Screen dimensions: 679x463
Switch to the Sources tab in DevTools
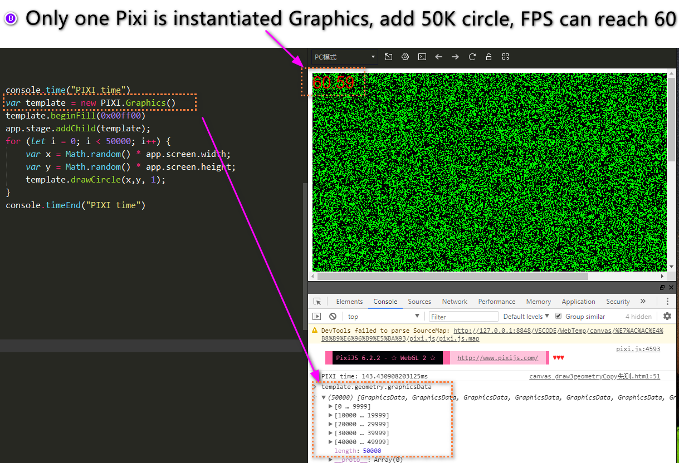coord(419,301)
